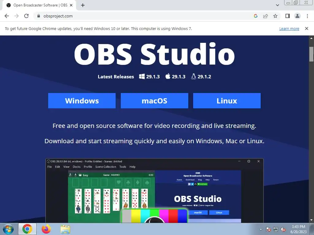Image resolution: width=314 pixels, height=235 pixels.
Task: Show hidden system tray icons
Action: (x=261, y=229)
